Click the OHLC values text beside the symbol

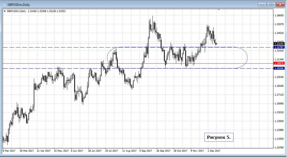[x=50, y=11]
